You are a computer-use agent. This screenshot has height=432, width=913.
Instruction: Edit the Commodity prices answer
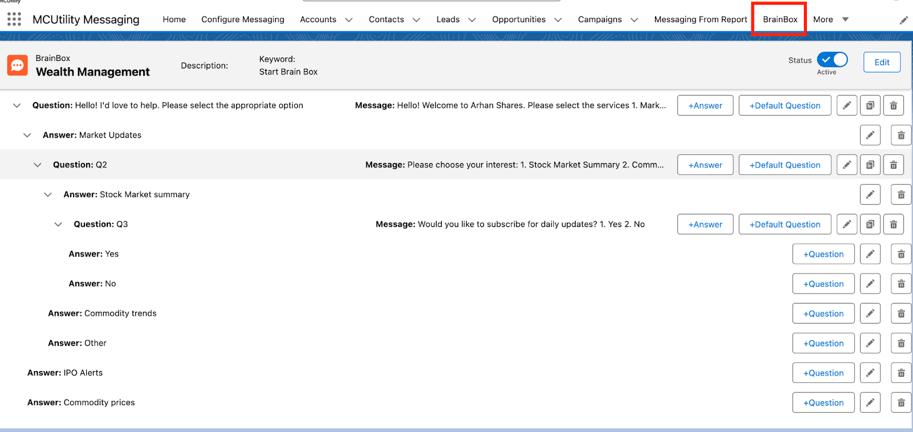tap(870, 402)
